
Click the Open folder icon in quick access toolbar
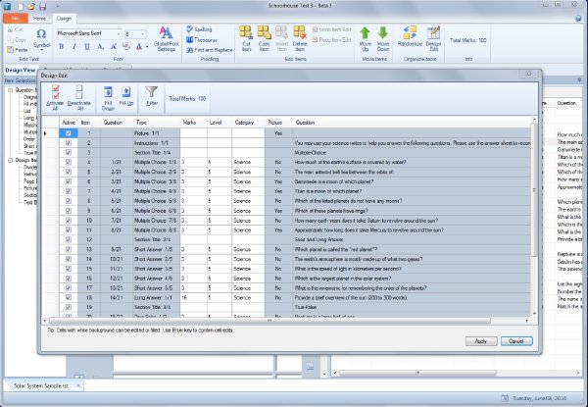coord(32,7)
